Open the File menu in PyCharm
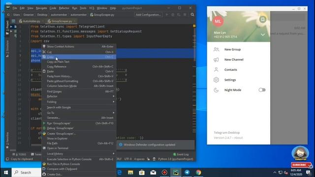The image size is (315, 177). [15, 8]
